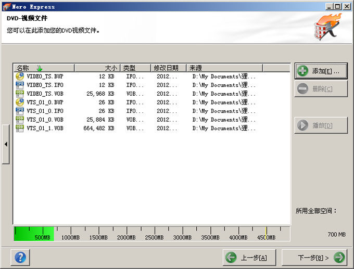
Task: Maximize the Nero Express window
Action: 337,7
